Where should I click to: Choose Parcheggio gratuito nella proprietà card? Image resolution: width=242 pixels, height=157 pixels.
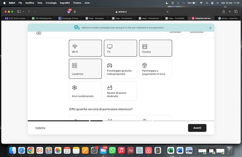click(120, 69)
